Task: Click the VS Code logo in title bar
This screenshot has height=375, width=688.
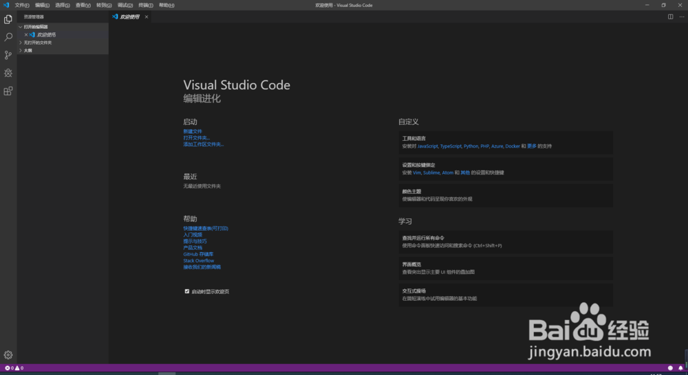Action: (x=6, y=5)
